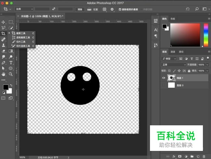The width and height of the screenshot is (211, 159).
Task: Switch to the 通道 channels tab
Action: pos(173,52)
